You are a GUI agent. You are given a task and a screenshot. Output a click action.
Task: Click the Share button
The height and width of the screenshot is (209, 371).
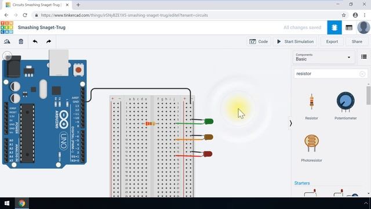357,41
